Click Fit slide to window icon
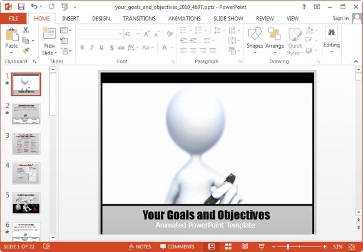363x252 pixels. tap(352, 246)
